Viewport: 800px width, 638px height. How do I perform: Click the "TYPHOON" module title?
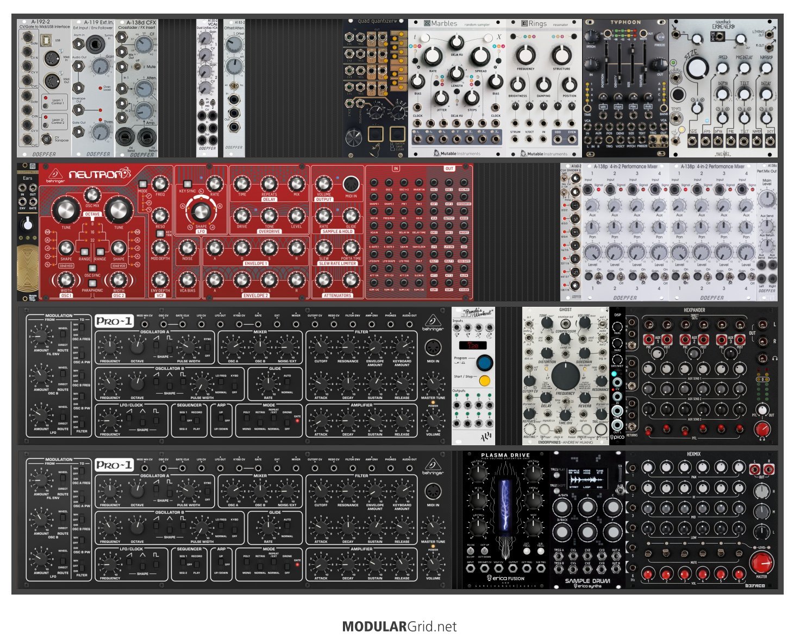coord(626,23)
